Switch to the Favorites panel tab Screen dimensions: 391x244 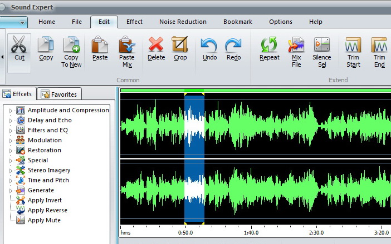(x=59, y=94)
